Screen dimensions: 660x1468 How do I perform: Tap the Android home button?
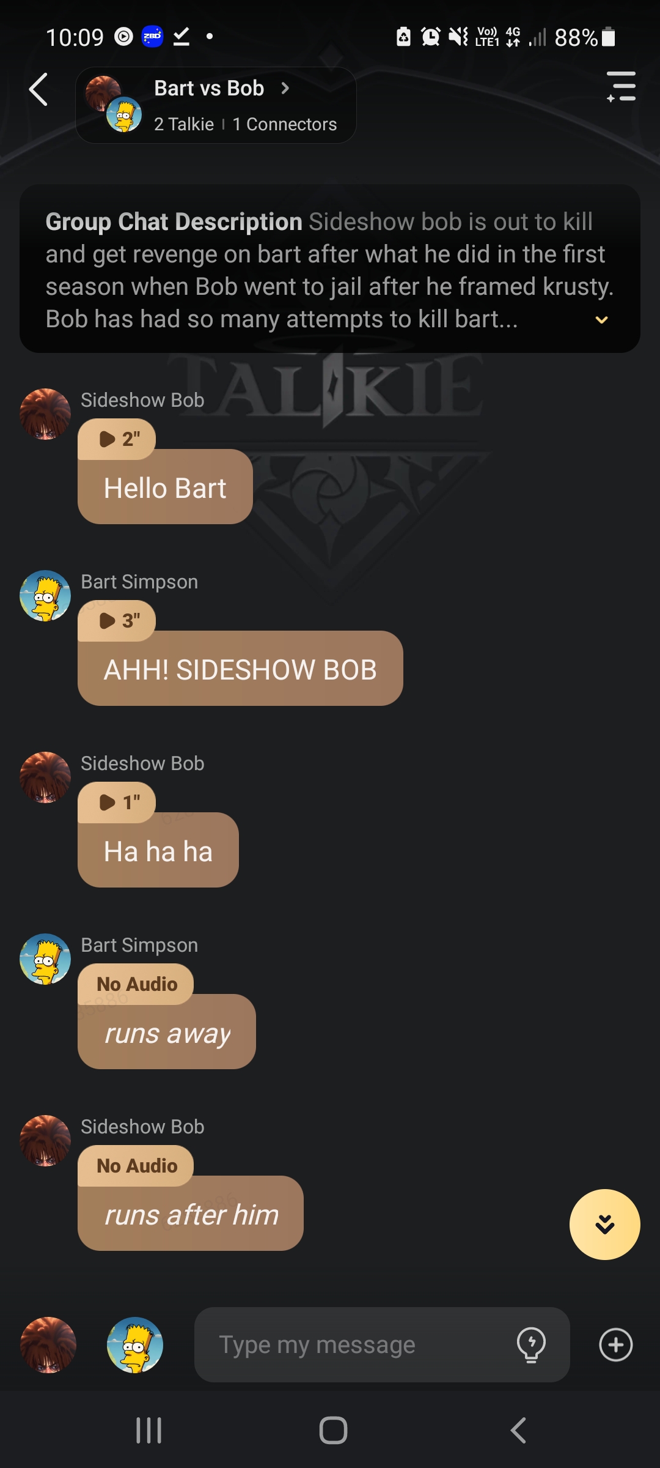click(x=333, y=1430)
